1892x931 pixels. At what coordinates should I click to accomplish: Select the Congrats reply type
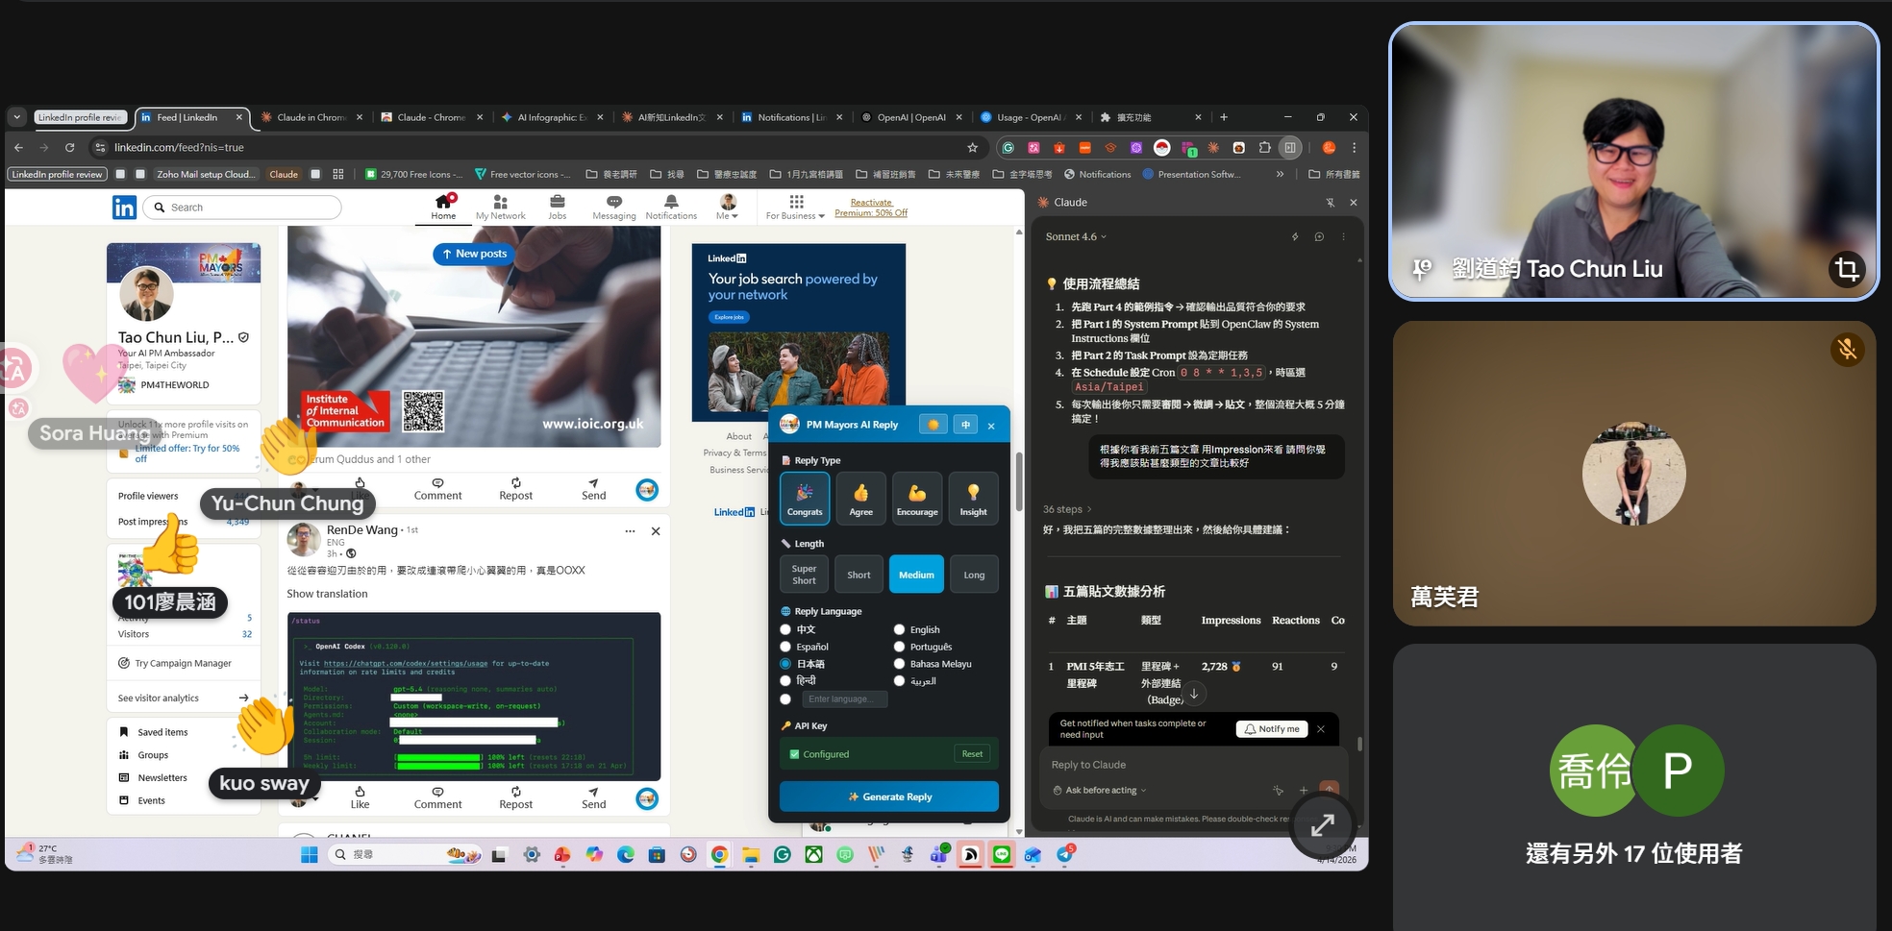(804, 498)
